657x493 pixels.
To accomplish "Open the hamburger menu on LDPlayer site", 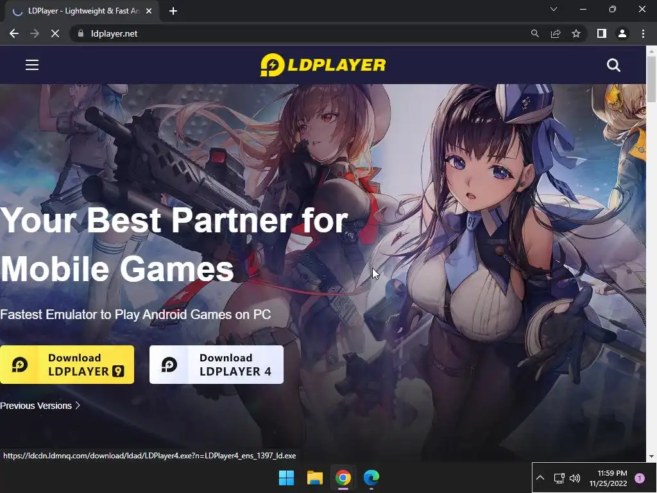I will tap(32, 65).
